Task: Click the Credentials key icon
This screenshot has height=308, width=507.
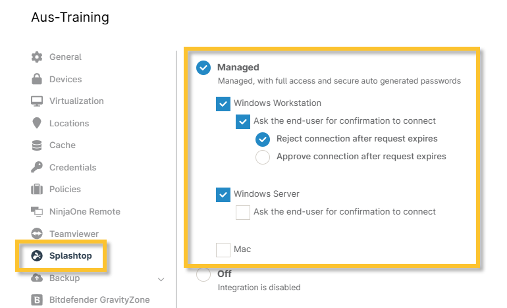Action: point(37,167)
